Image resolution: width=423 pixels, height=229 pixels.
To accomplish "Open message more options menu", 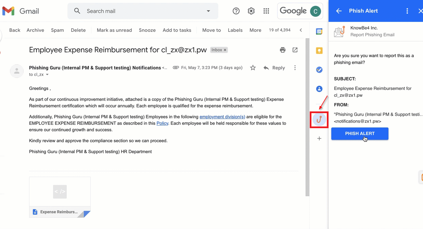I will coord(295,68).
